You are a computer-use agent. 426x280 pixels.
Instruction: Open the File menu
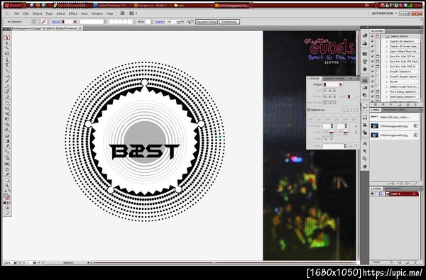tap(17, 13)
